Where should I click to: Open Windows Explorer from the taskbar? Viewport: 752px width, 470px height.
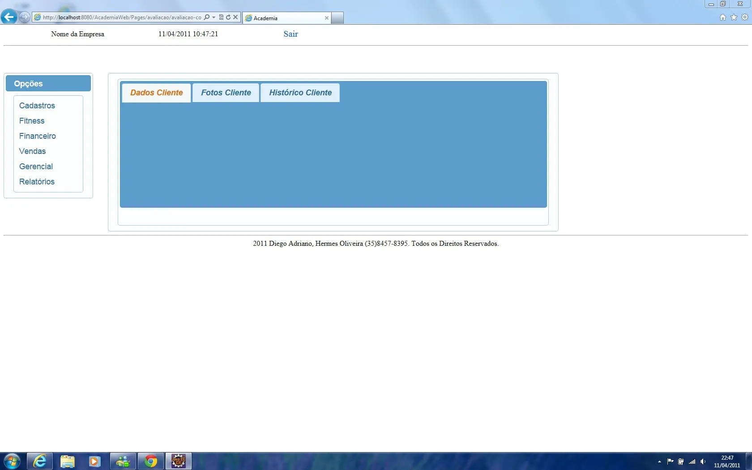(67, 461)
